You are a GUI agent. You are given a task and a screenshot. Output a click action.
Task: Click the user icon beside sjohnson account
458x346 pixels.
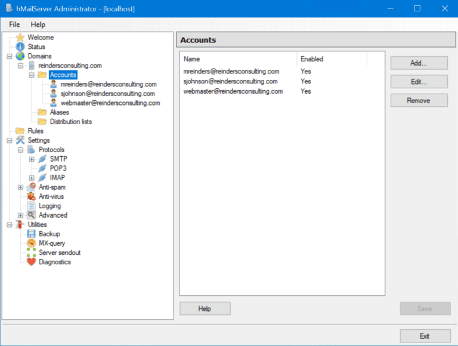[54, 94]
